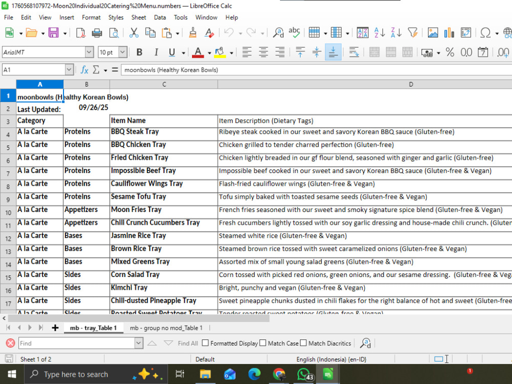
Task: Open the Format menu
Action: point(91,17)
